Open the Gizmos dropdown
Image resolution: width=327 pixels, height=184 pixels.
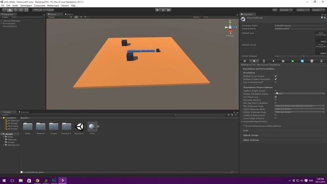click(x=197, y=17)
